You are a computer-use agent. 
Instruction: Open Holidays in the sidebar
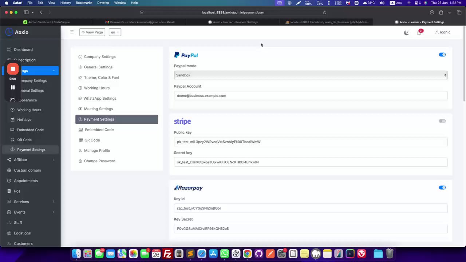pyautogui.click(x=24, y=120)
